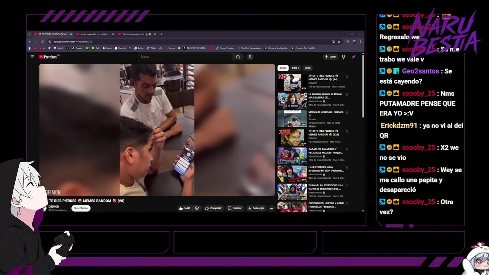Click the YouTube page scrollbar
This screenshot has width=489, height=275.
point(363,86)
